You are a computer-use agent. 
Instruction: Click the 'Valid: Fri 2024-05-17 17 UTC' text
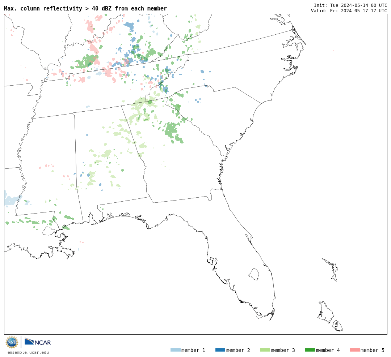click(349, 11)
